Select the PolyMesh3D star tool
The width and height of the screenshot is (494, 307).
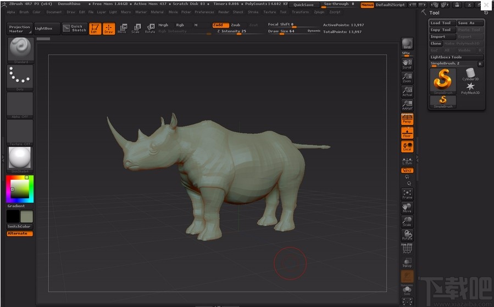pyautogui.click(x=470, y=88)
